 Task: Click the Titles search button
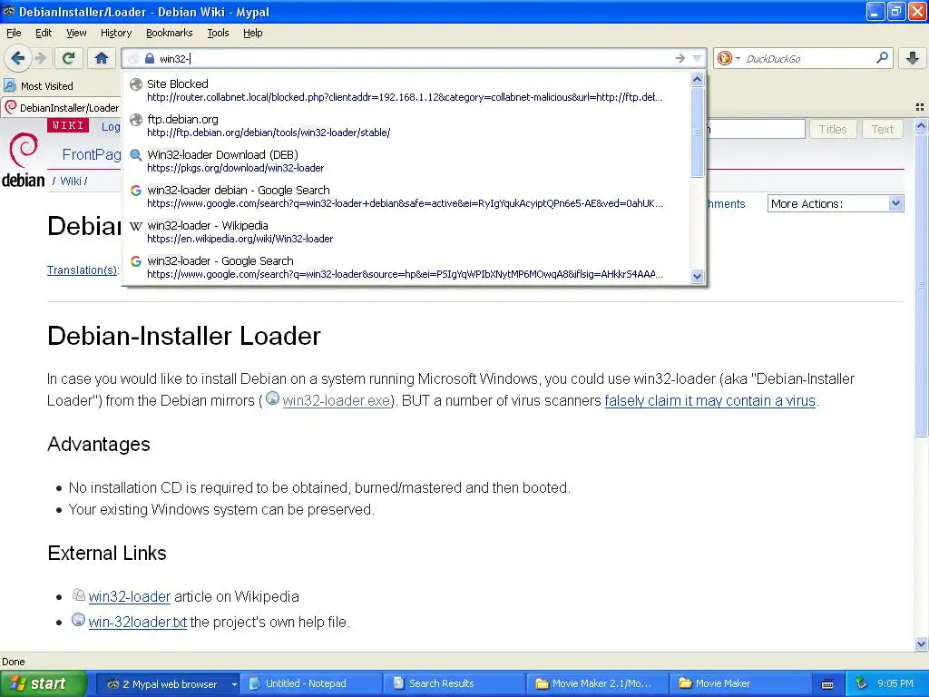[833, 129]
